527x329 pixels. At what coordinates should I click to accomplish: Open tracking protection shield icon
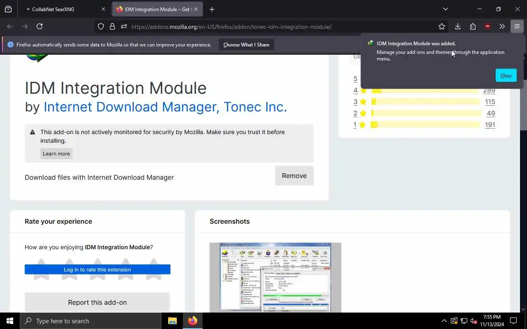point(101,26)
